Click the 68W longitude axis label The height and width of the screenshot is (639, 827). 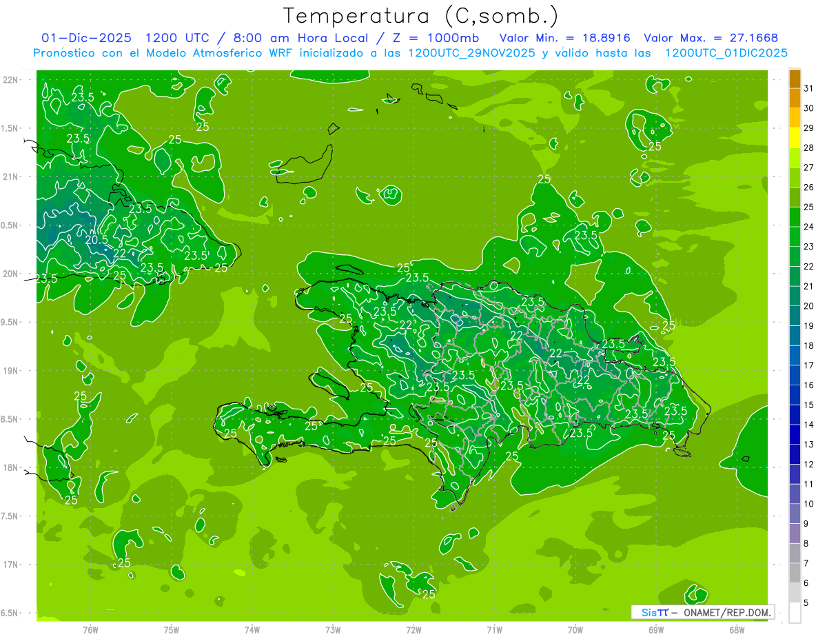coord(737,630)
